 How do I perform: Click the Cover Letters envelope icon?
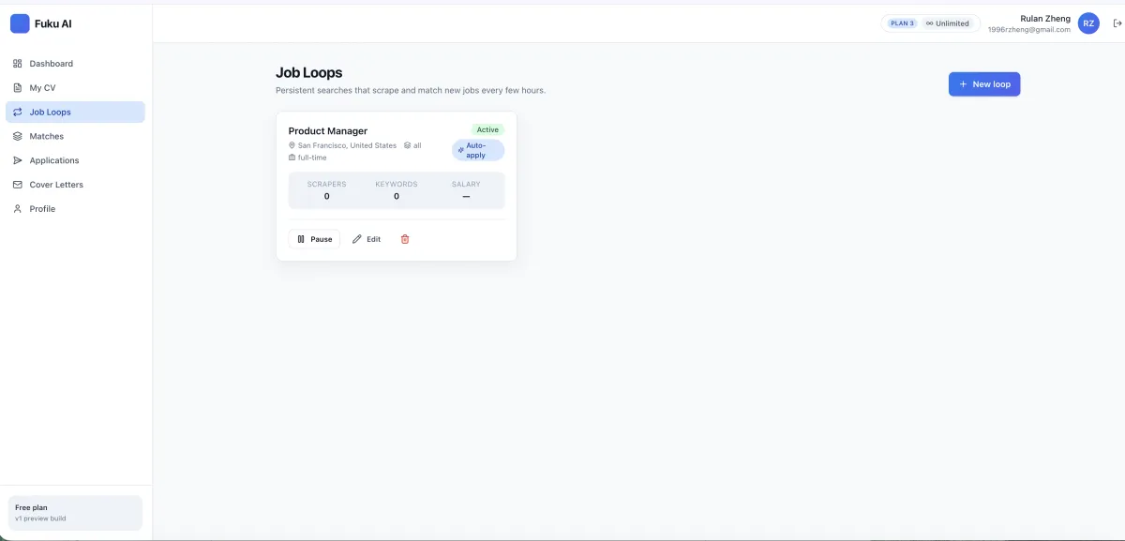(x=17, y=185)
